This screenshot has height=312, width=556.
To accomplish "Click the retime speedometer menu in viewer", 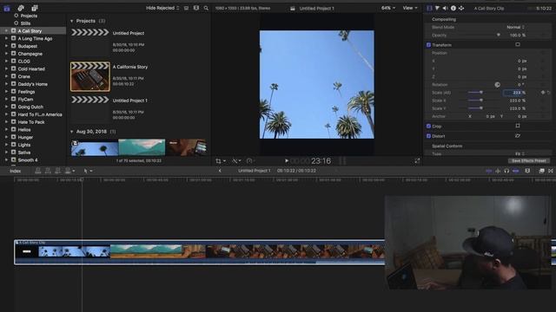I will pos(250,161).
